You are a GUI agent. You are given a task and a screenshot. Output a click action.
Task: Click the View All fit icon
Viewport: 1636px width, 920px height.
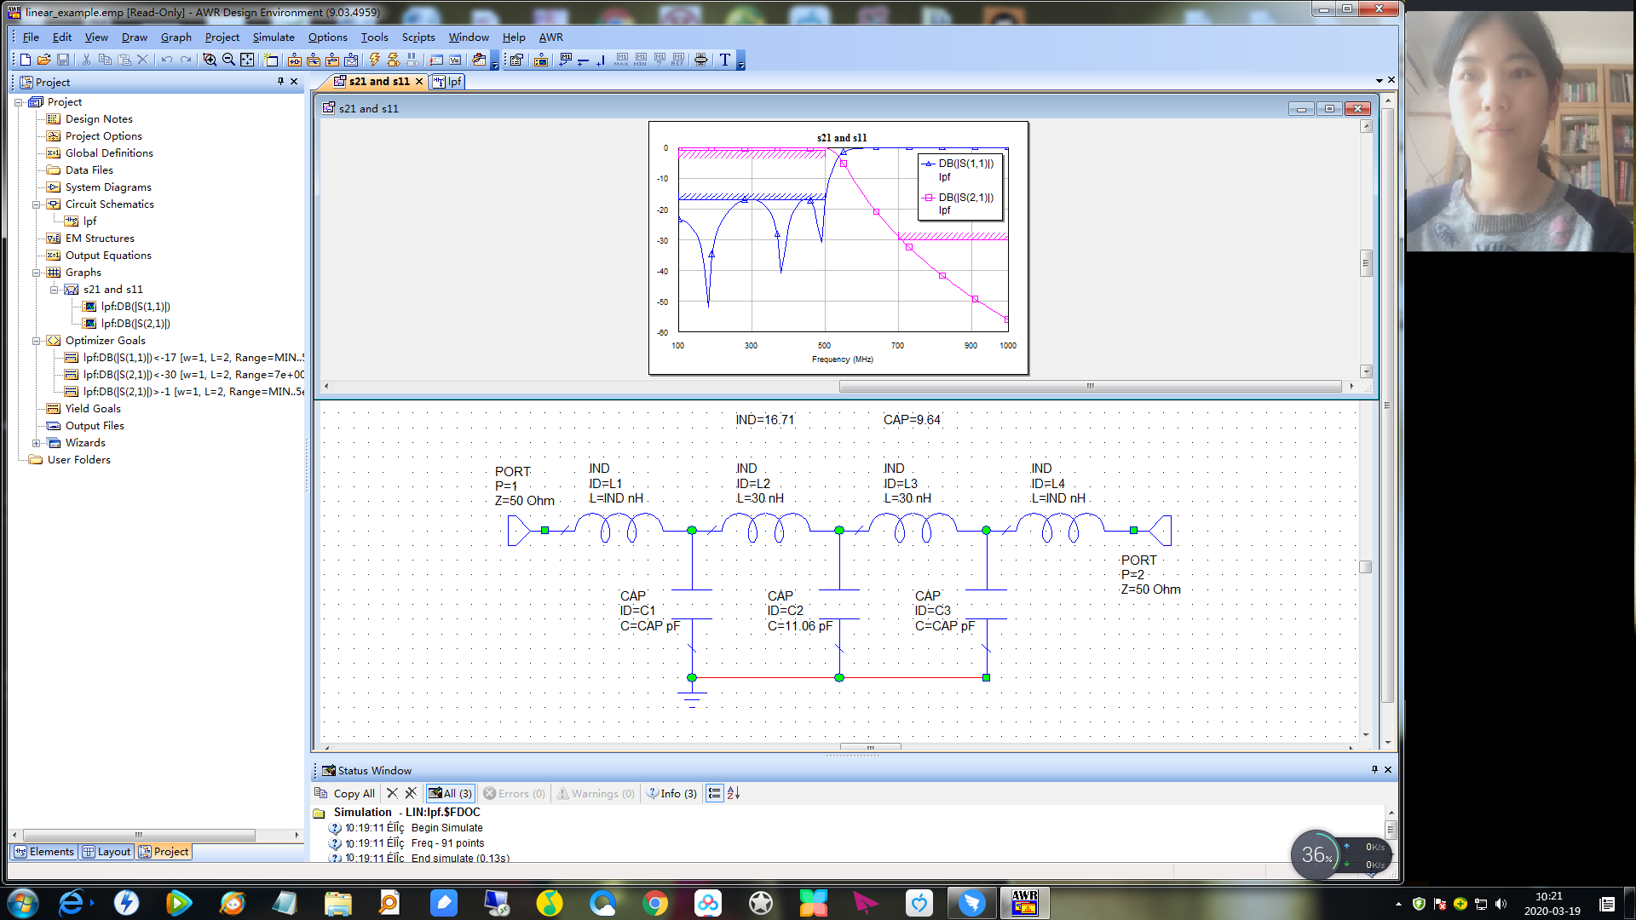[247, 60]
